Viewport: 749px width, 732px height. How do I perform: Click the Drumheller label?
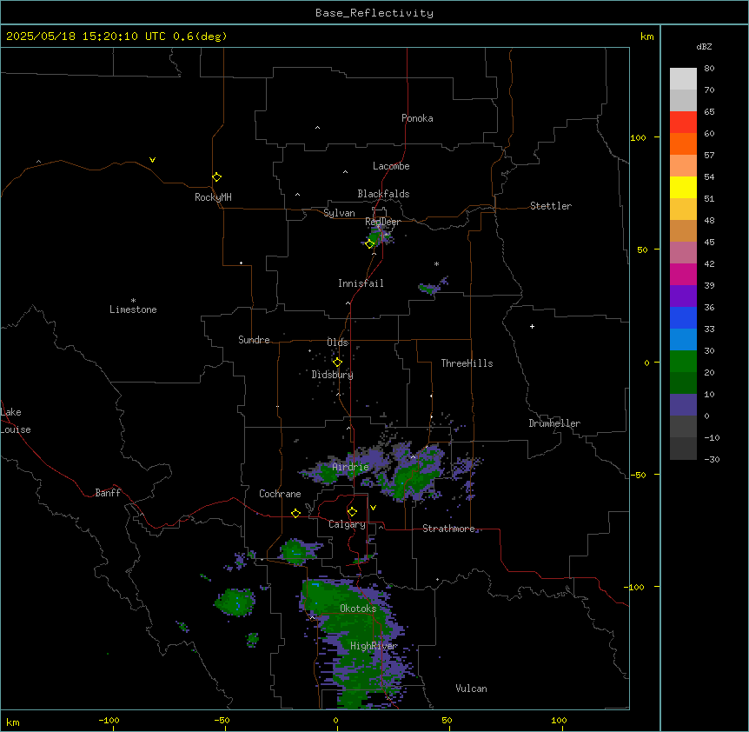[x=554, y=423]
